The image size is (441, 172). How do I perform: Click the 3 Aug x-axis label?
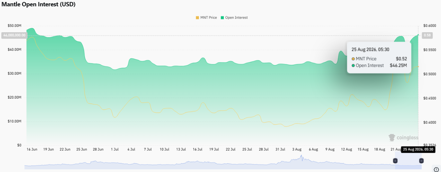click(297, 149)
